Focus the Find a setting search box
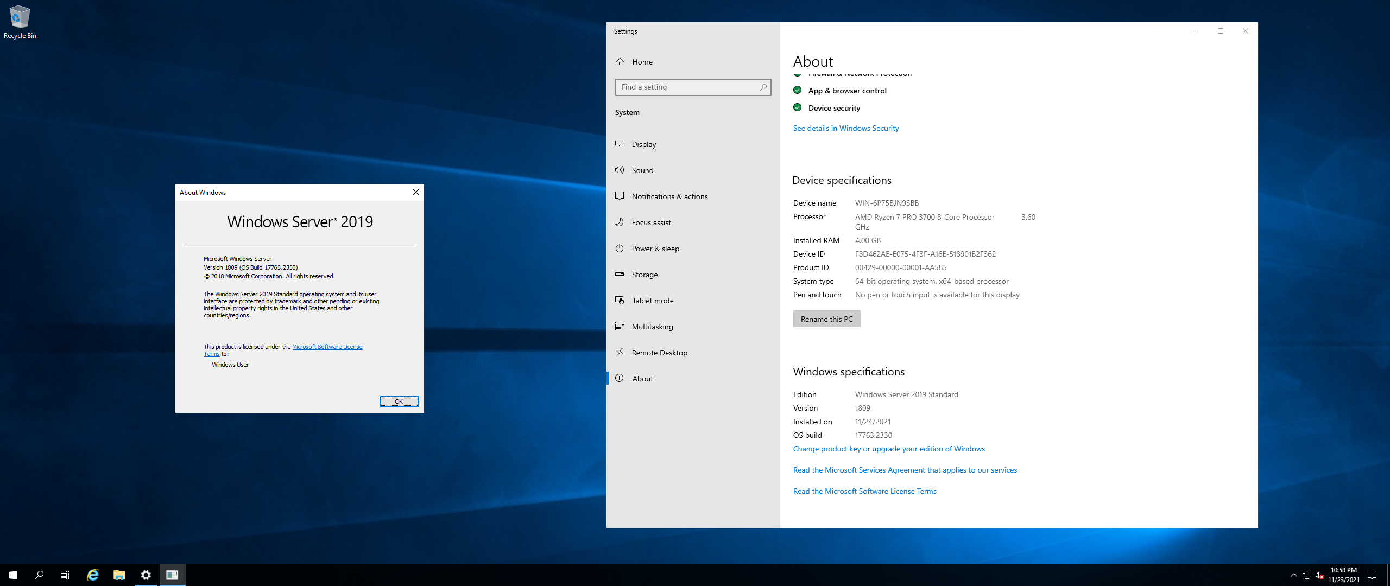The image size is (1390, 586). (693, 87)
